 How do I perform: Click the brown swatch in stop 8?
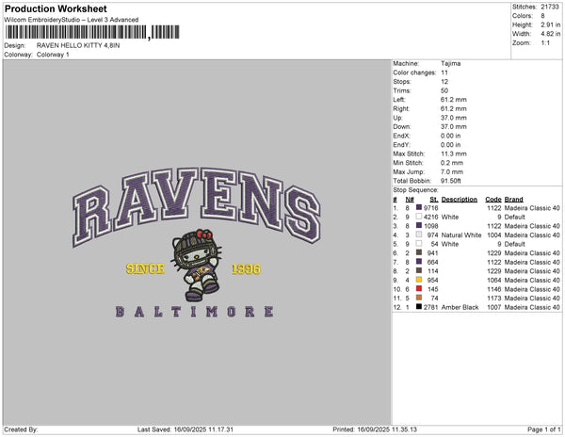[x=419, y=270]
